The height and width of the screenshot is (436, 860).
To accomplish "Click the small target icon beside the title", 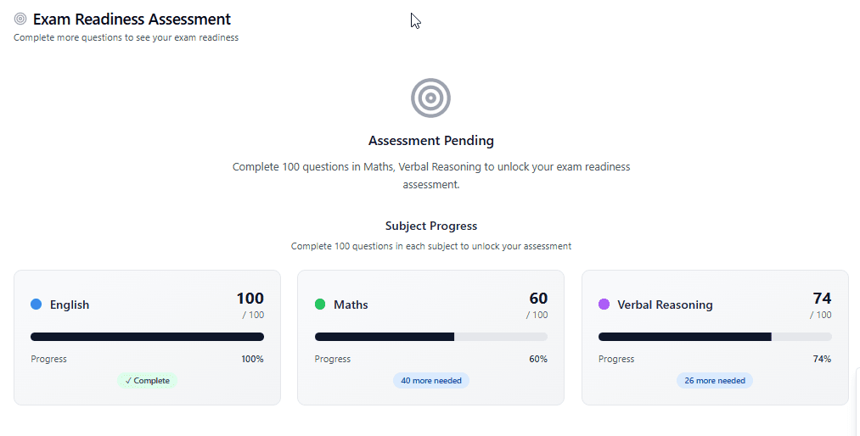I will coord(20,19).
